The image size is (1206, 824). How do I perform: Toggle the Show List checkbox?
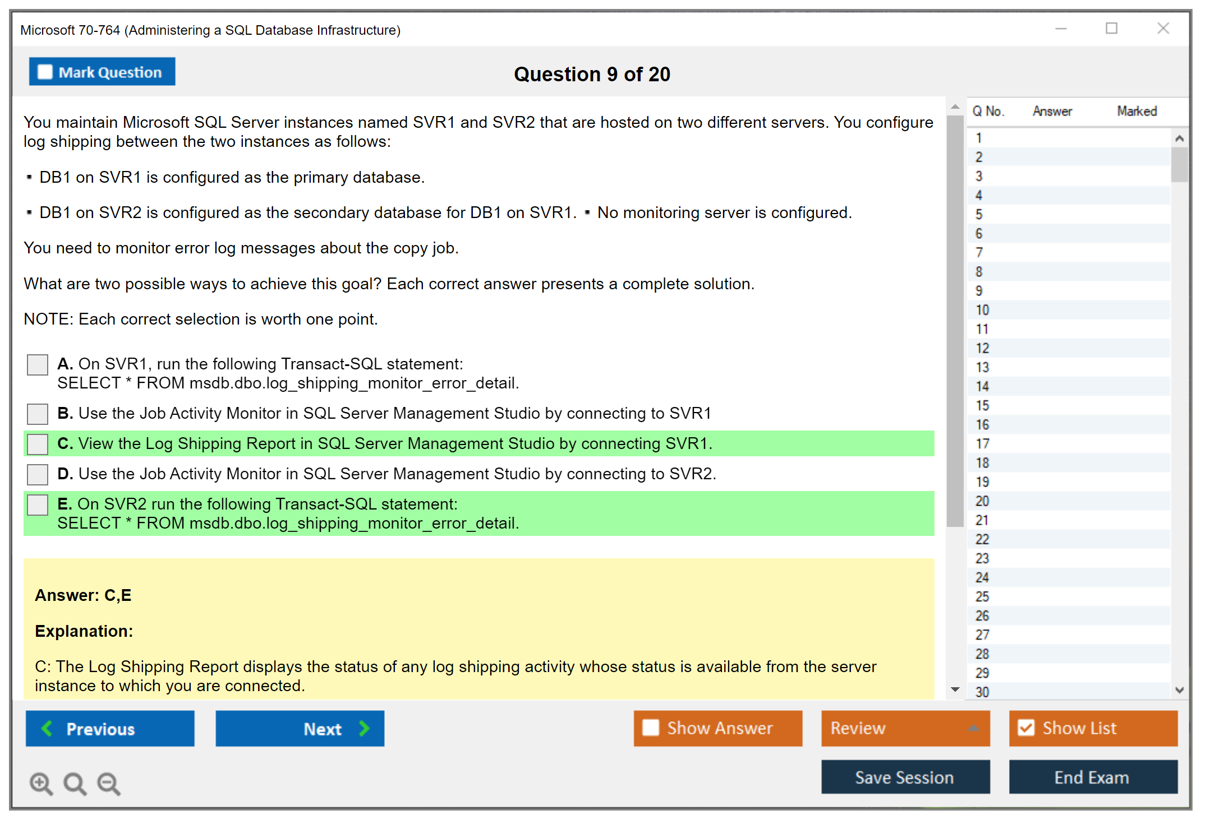click(1026, 728)
